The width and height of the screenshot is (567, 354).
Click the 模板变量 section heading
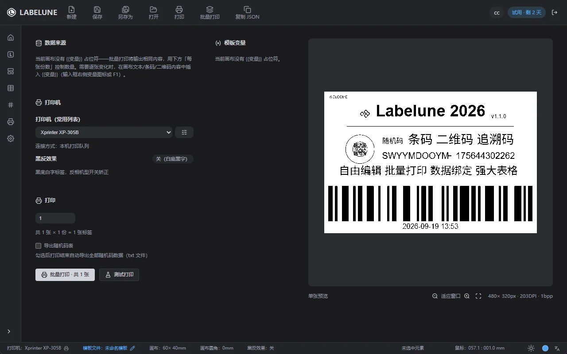(x=230, y=43)
